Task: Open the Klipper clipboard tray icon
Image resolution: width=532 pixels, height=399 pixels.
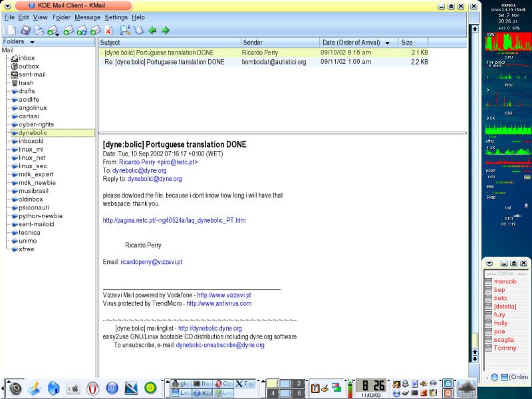Action: pyautogui.click(x=315, y=388)
